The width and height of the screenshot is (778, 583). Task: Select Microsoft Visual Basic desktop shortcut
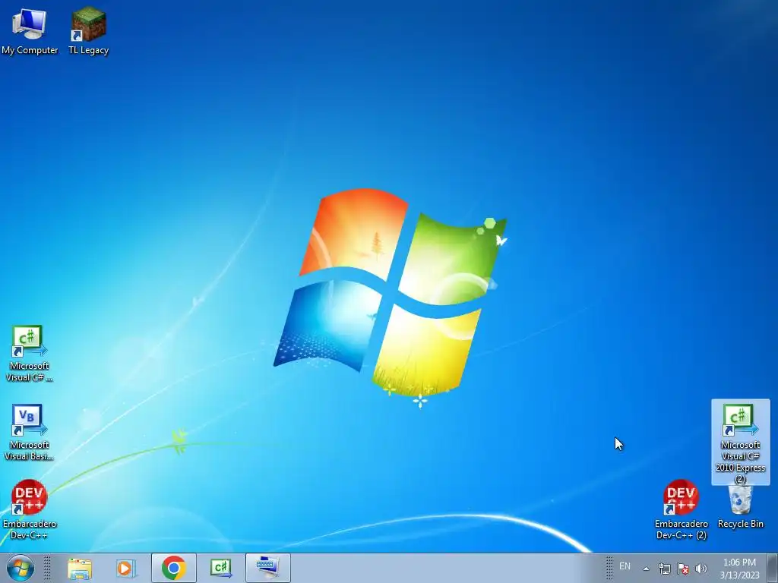29,432
